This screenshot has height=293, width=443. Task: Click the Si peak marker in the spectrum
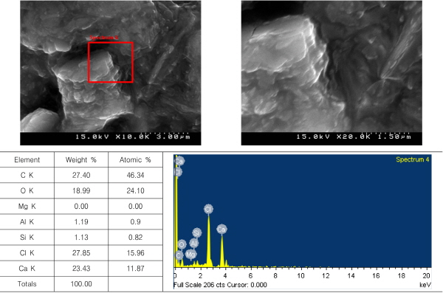tap(196, 232)
